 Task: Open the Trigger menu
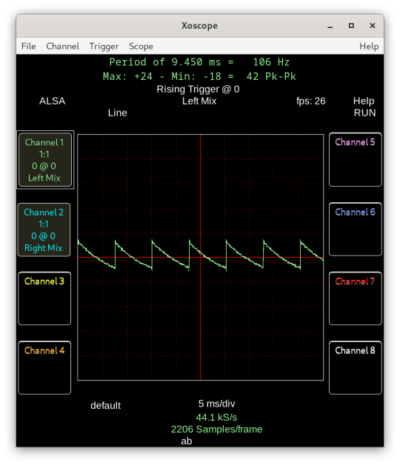[x=104, y=46]
